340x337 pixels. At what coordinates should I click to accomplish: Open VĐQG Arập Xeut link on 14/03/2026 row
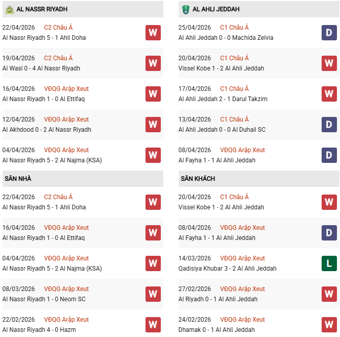(x=242, y=258)
